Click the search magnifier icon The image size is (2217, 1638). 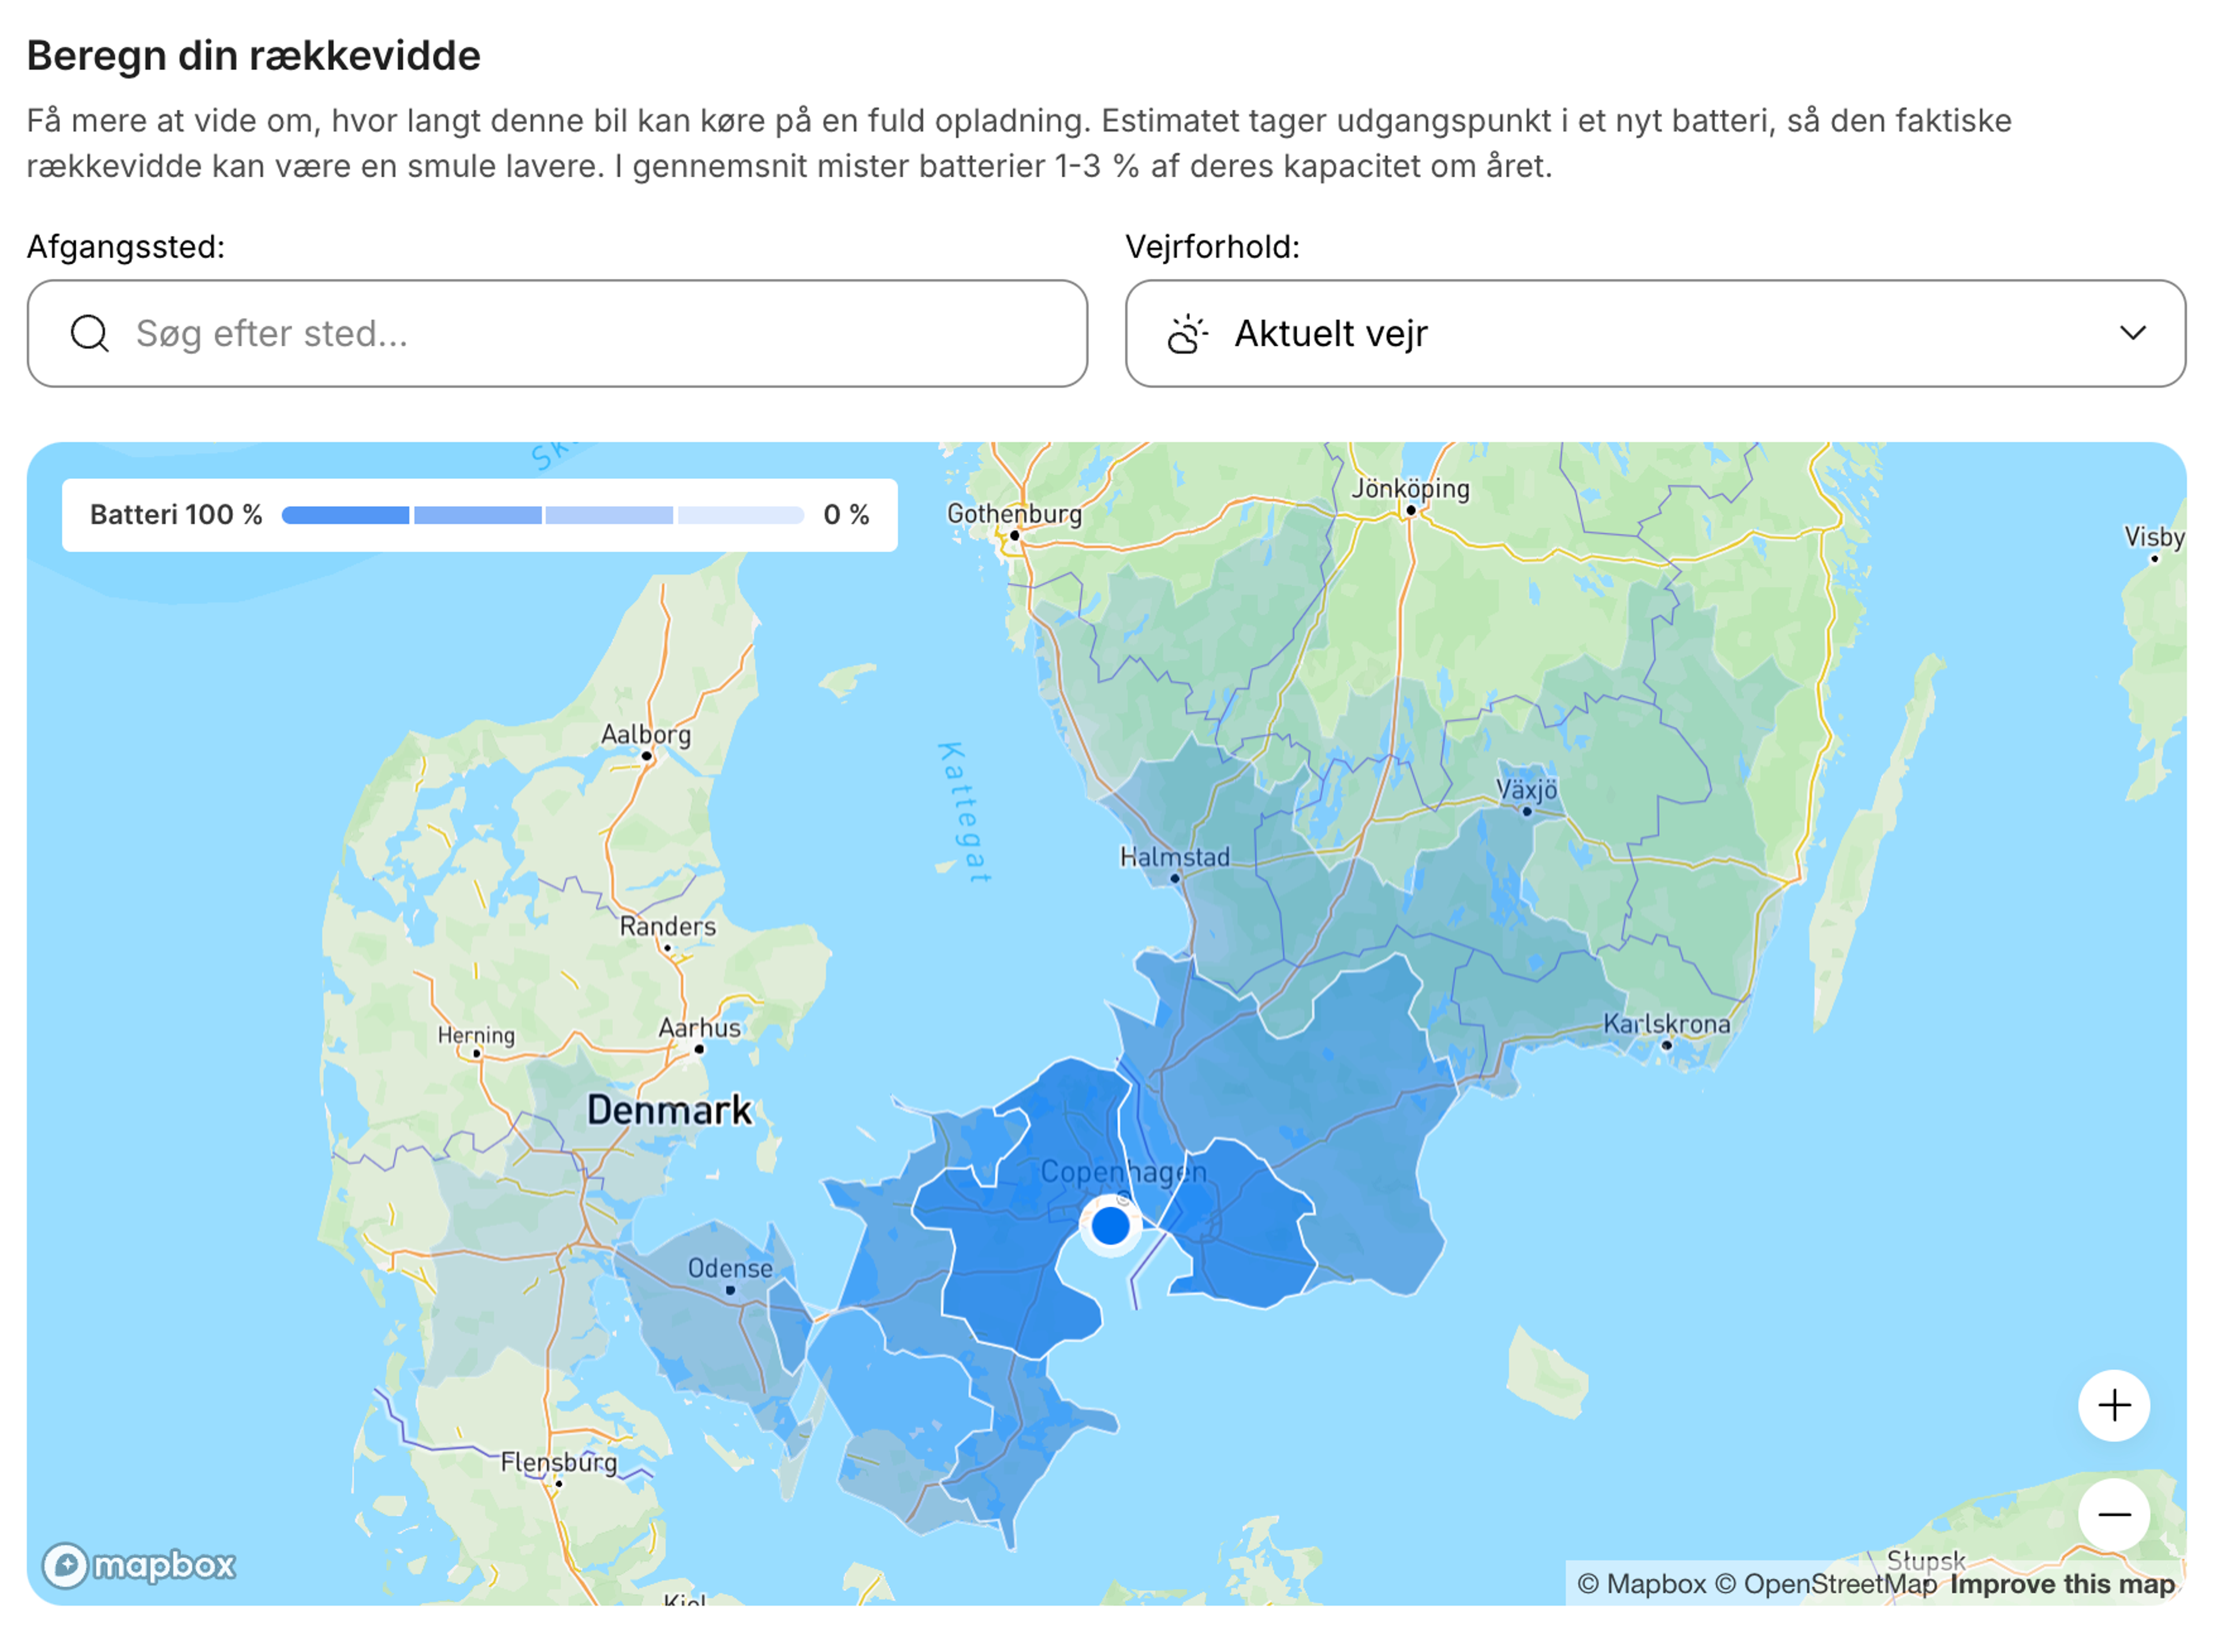(x=89, y=334)
